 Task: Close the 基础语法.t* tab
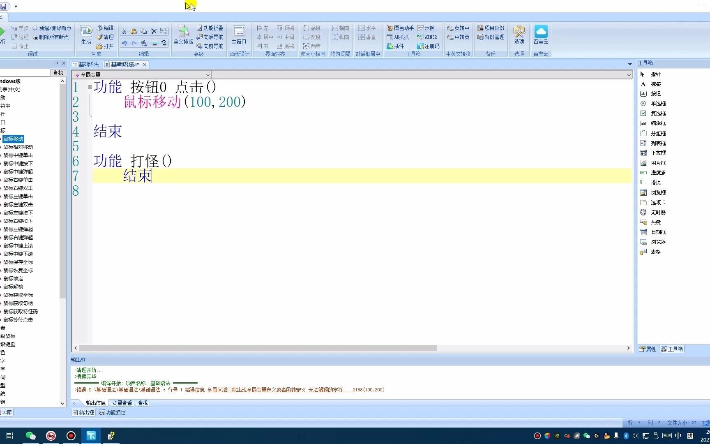(145, 65)
